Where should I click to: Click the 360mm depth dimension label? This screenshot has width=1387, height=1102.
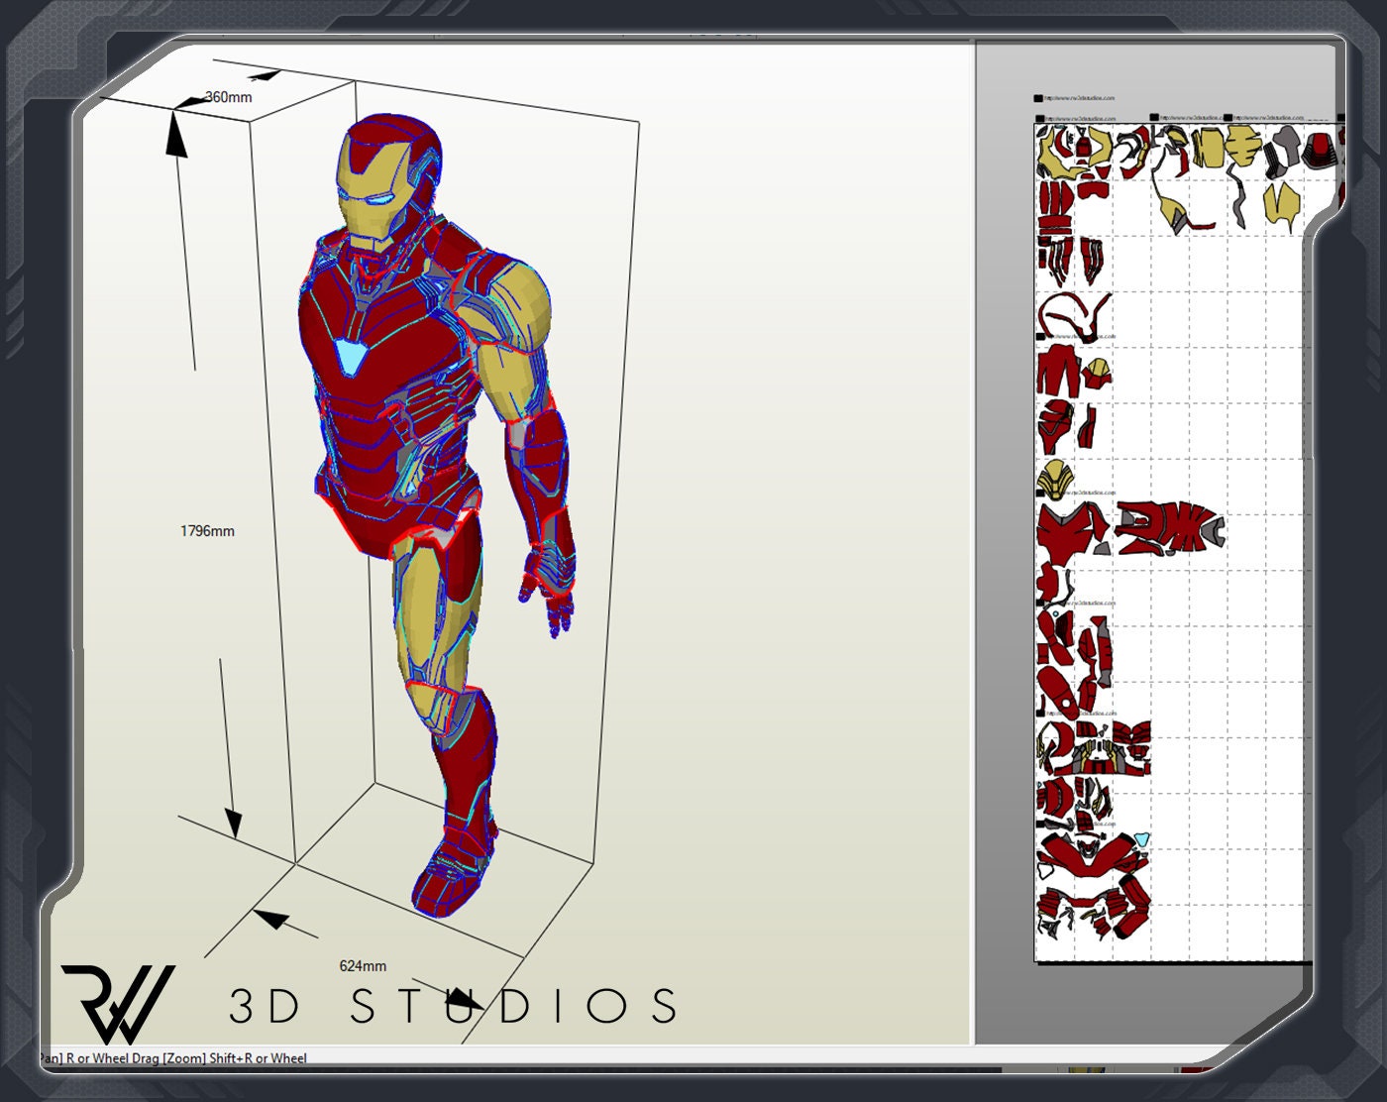(x=229, y=97)
